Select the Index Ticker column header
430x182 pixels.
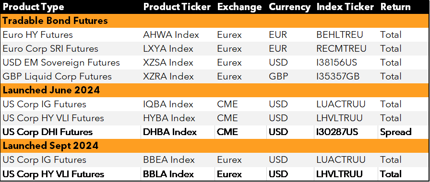click(346, 7)
